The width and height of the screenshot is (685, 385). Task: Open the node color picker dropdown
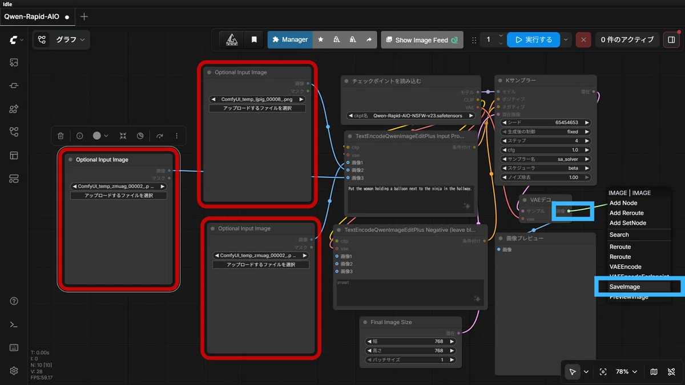(x=101, y=136)
